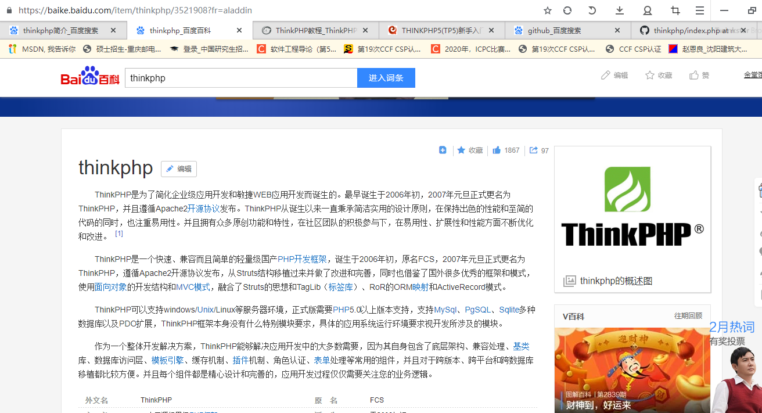
Task: Switch to the ThinkPHP教程 tab
Action: tap(315, 31)
